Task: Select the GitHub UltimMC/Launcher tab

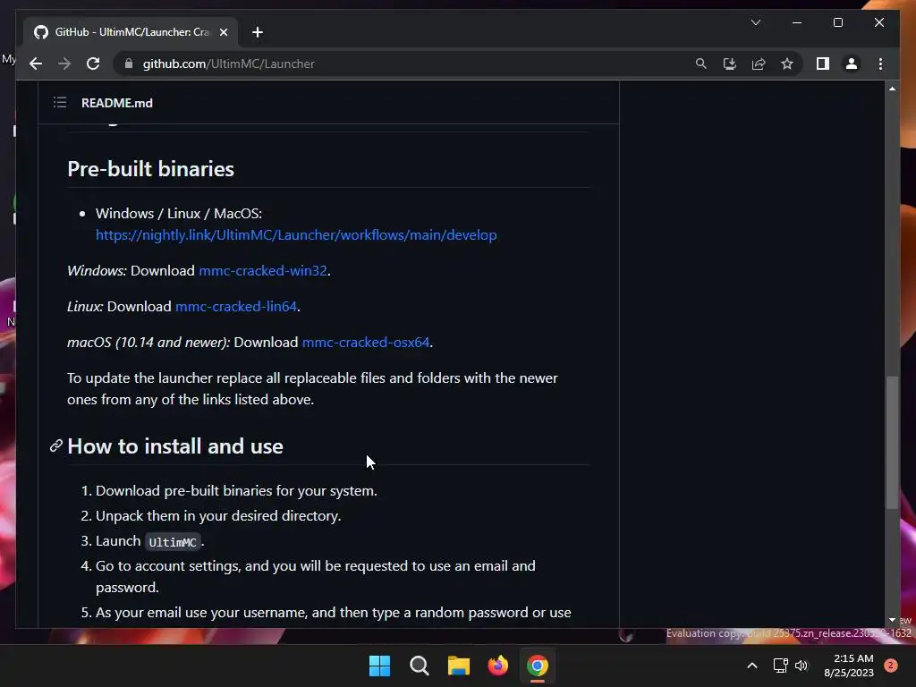Action: [x=131, y=32]
